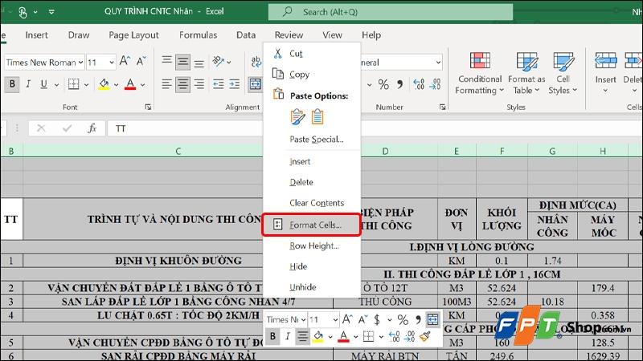Choose the plain clipboard paste option icon
Screen dimensions: 643x361
click(317, 117)
